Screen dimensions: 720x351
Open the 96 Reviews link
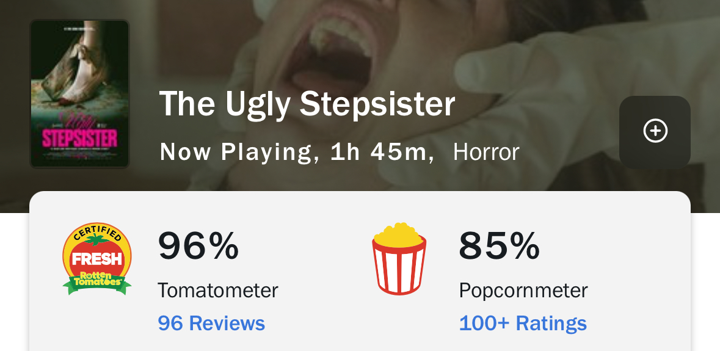click(211, 323)
